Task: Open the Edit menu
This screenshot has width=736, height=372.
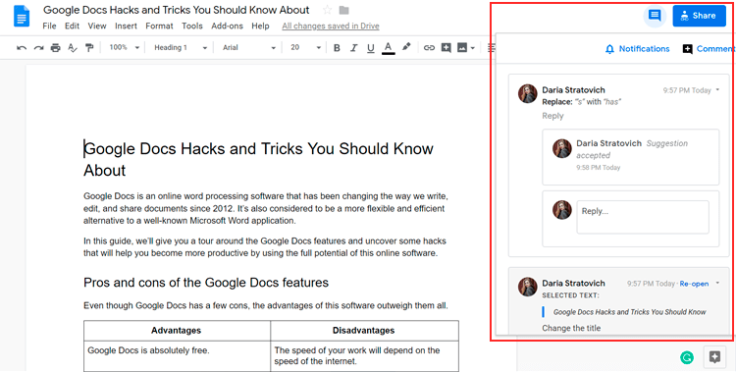Action: 72,26
